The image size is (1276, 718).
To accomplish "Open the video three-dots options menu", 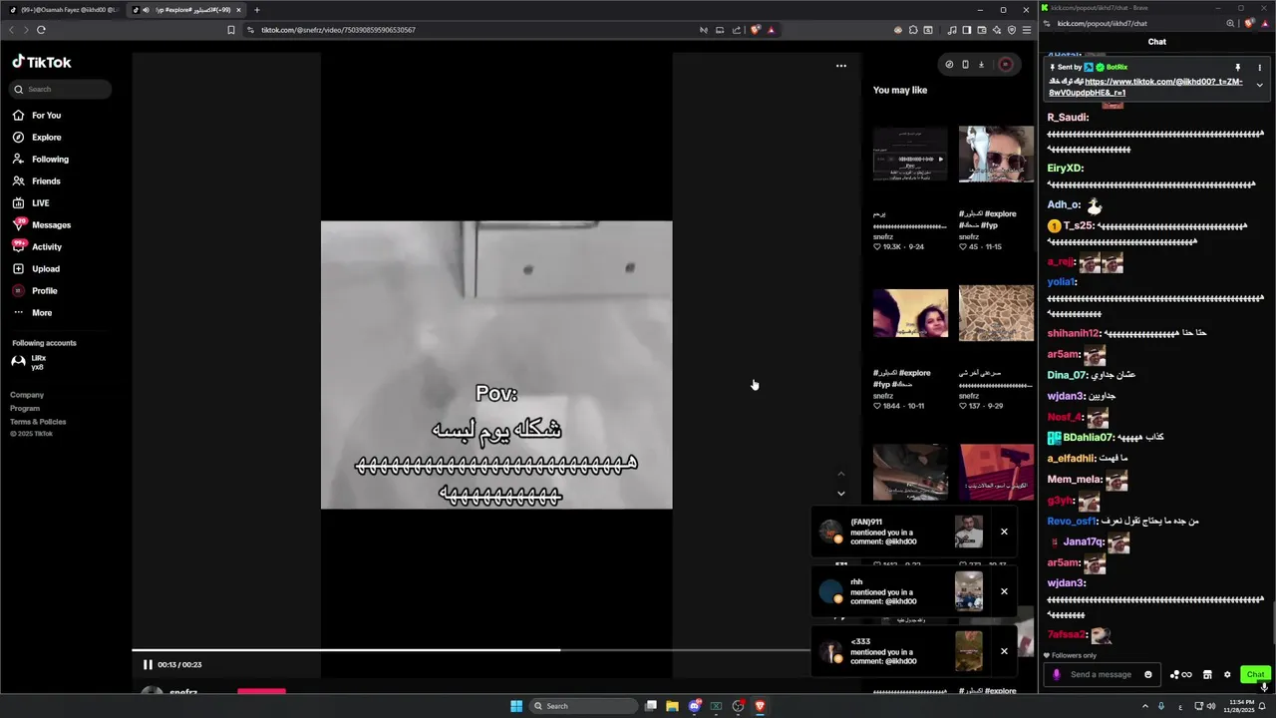I will click(x=841, y=66).
